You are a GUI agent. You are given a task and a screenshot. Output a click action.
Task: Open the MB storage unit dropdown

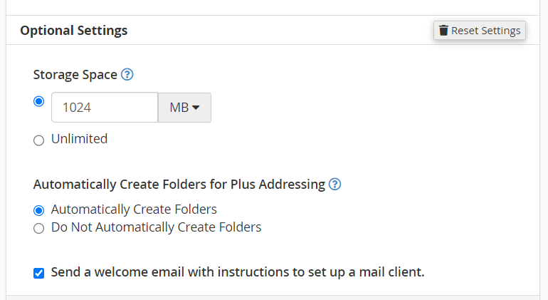pos(184,108)
